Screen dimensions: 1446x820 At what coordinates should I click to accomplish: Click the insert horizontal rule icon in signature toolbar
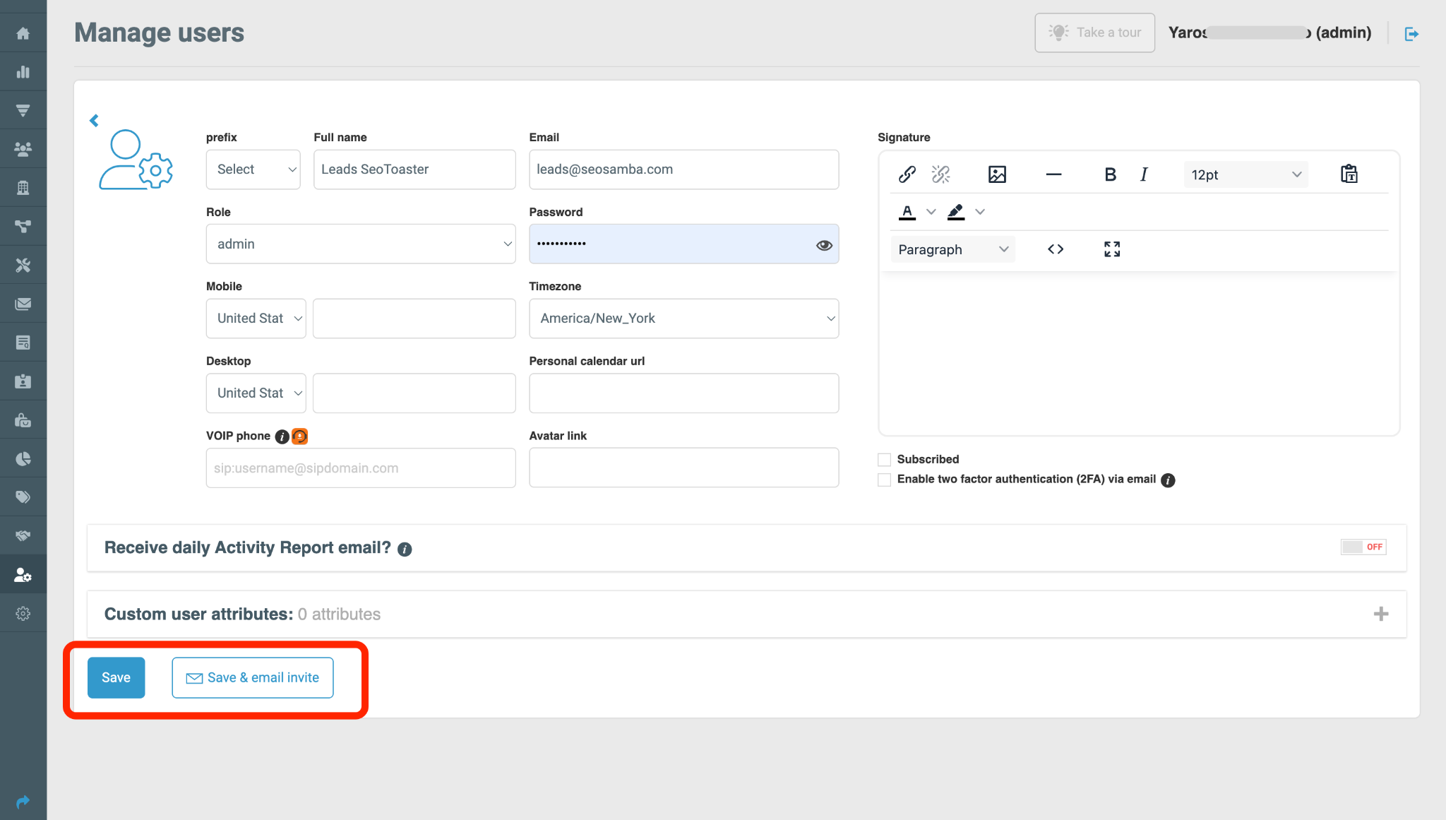[x=1053, y=174]
